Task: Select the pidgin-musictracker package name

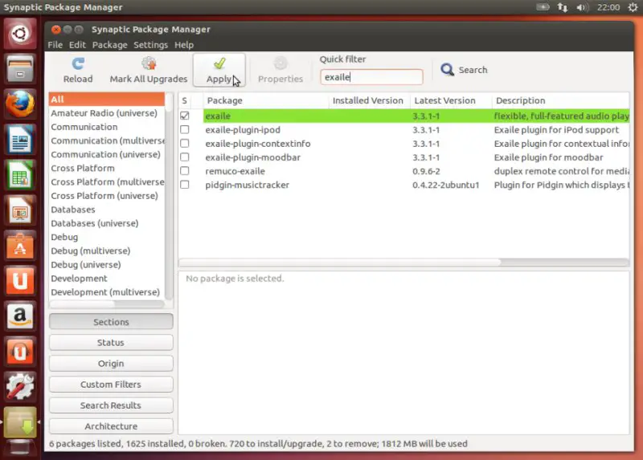Action: [248, 185]
